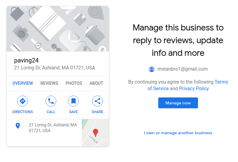The image size is (238, 162).
Task: Open the Reviews tab
Action: 49,83
